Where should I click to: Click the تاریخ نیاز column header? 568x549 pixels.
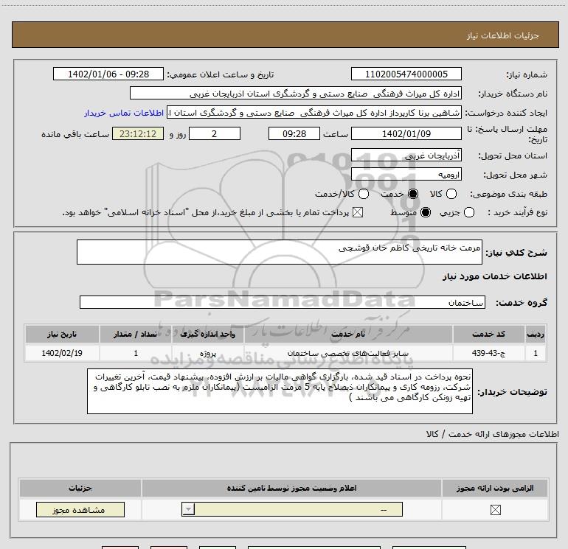(62, 334)
